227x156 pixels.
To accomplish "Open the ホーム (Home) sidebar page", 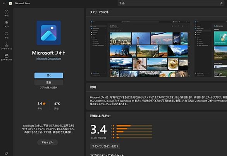I will [x=7, y=13].
